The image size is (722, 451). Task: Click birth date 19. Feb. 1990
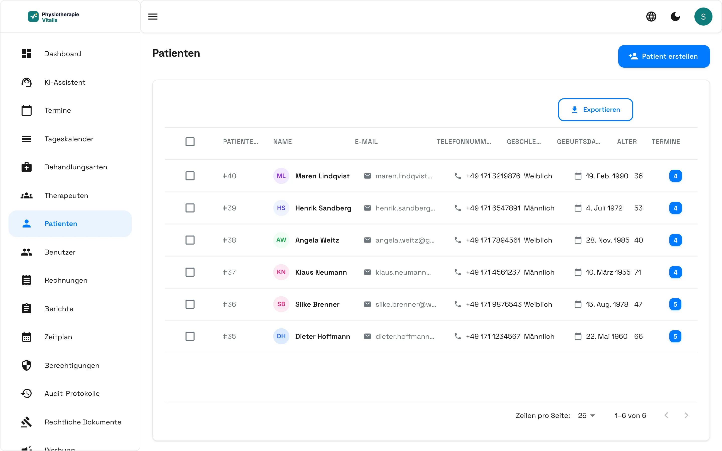tap(607, 176)
